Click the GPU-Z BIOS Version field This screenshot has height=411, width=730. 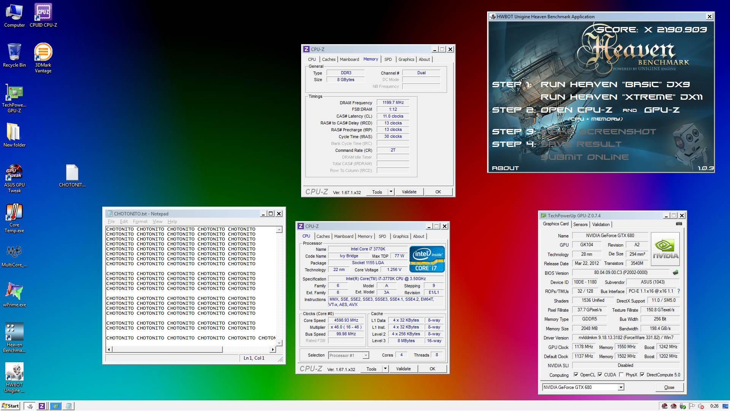point(620,272)
